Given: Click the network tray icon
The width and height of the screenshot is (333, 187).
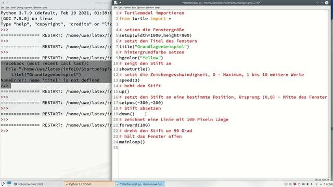Looking at the screenshot, I should pos(316,184).
